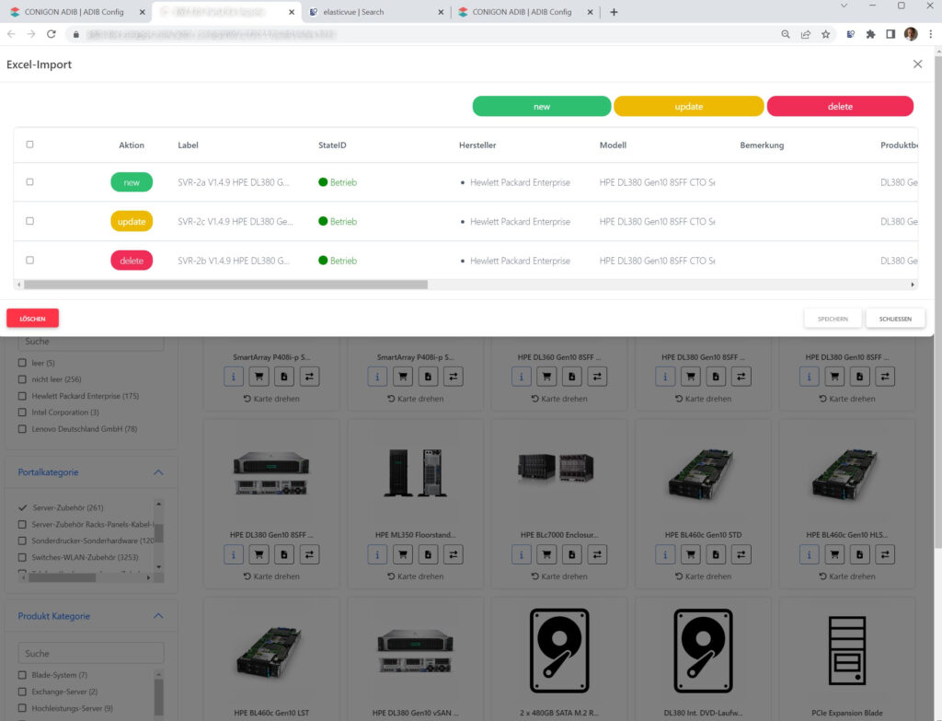This screenshot has height=721, width=942.
Task: Click the table's horizontal scrollbar
Action: coord(221,285)
